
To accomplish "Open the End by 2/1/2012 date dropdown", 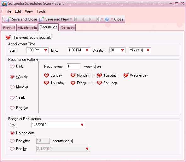I will [x=87, y=149].
